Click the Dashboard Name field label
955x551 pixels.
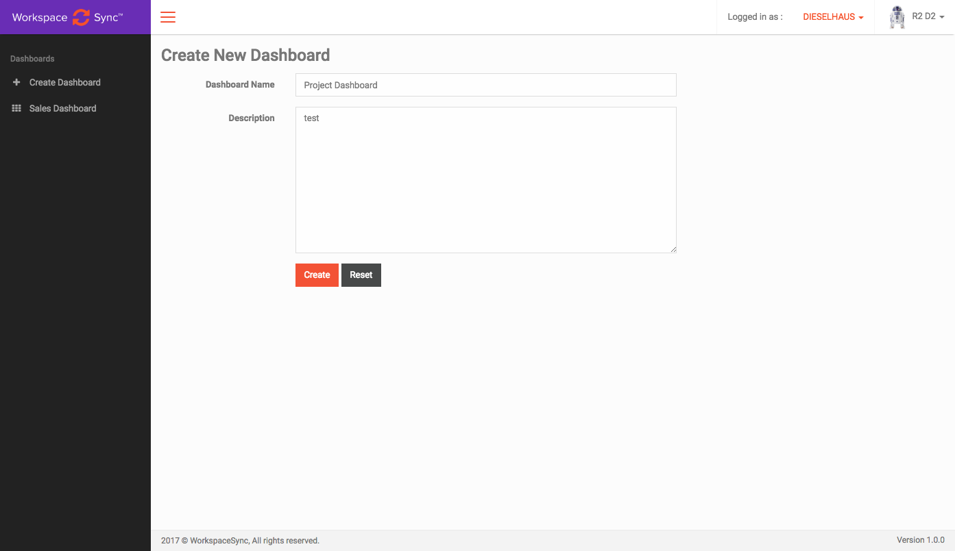click(240, 85)
